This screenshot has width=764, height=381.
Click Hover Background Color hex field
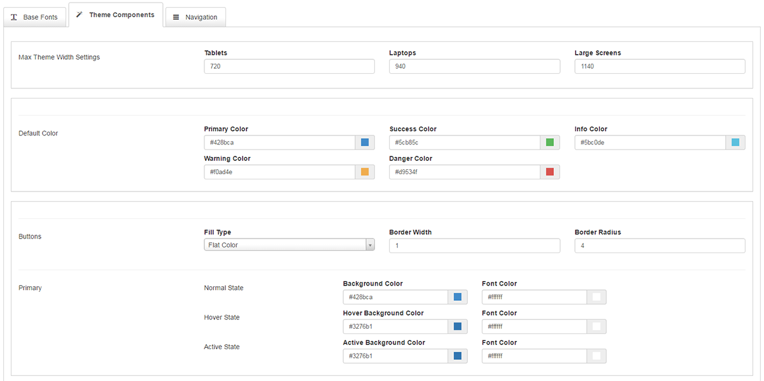395,326
